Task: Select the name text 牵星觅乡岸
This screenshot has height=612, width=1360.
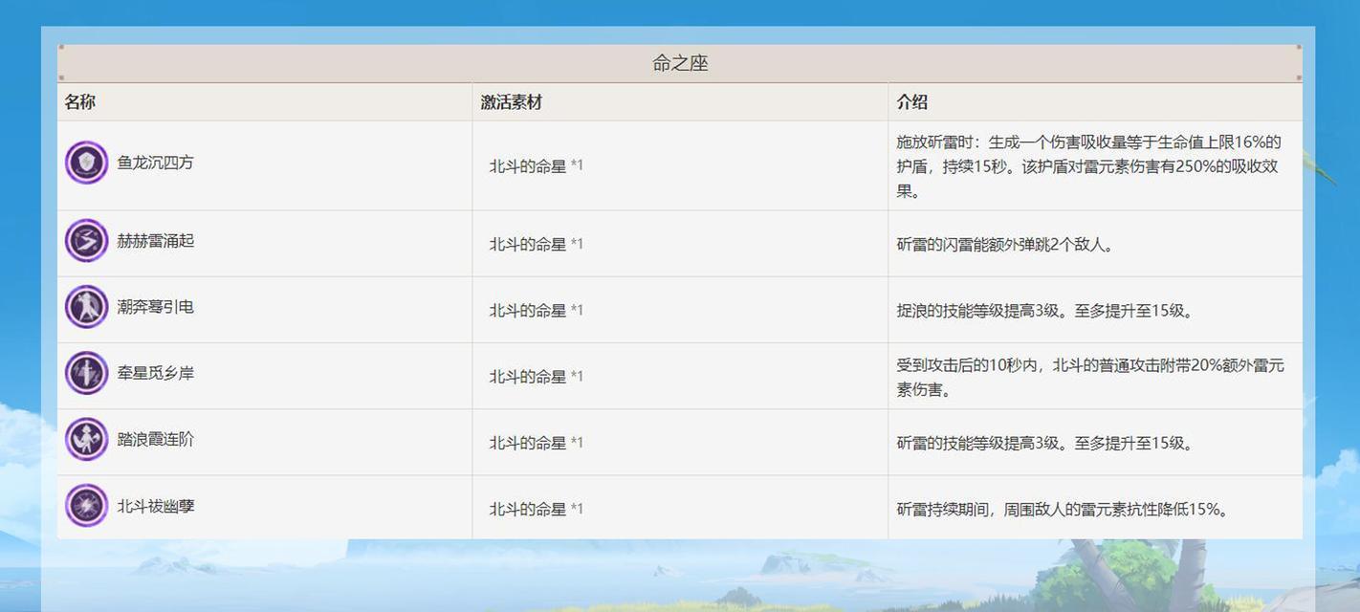Action: click(x=156, y=373)
